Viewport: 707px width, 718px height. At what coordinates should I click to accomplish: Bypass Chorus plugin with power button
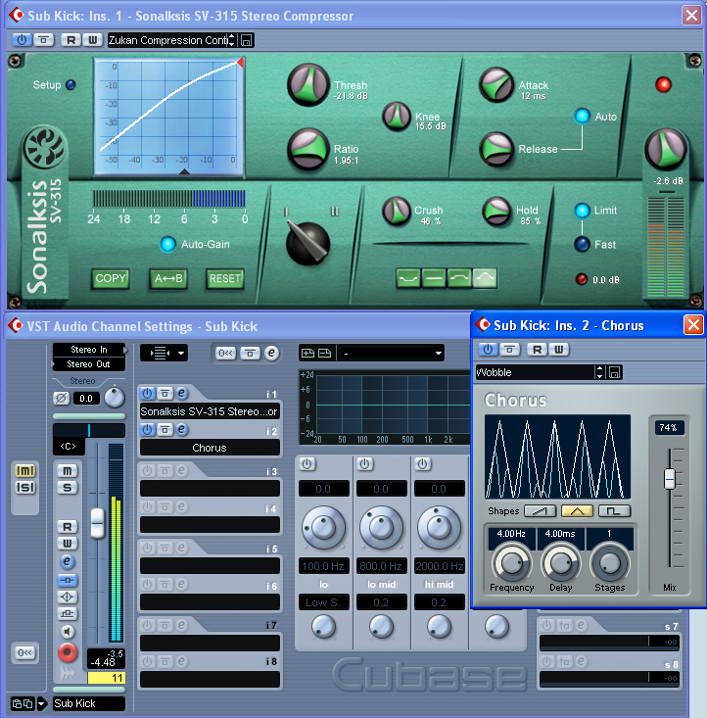click(488, 350)
